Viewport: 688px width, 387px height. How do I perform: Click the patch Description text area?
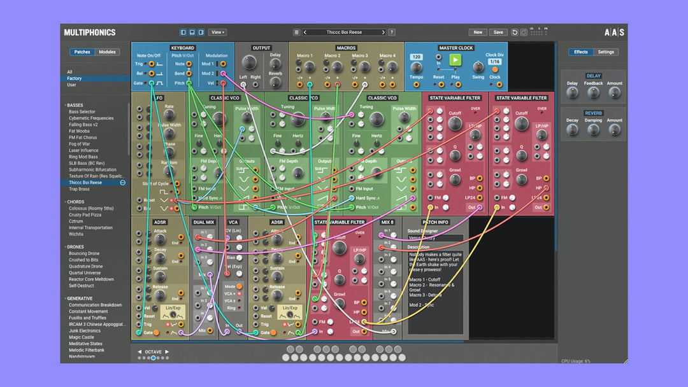pos(435,292)
